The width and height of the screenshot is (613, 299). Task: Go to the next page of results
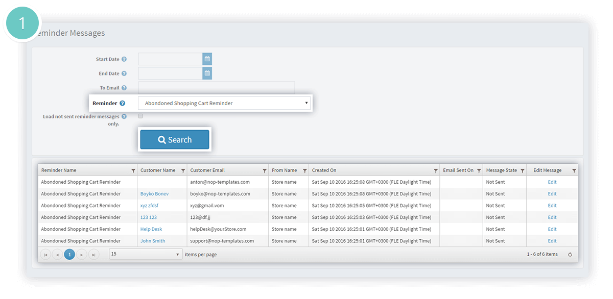[82, 254]
